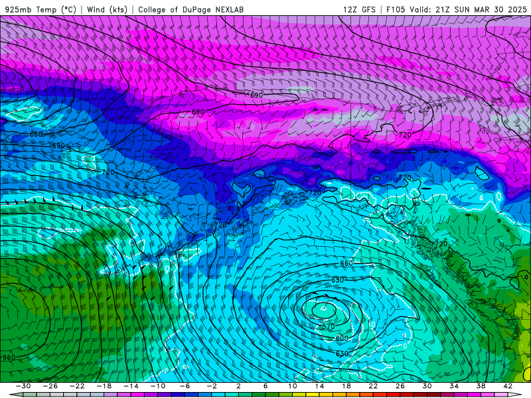
Task: Select the -26 value on the temperature scale
Action: [50, 386]
